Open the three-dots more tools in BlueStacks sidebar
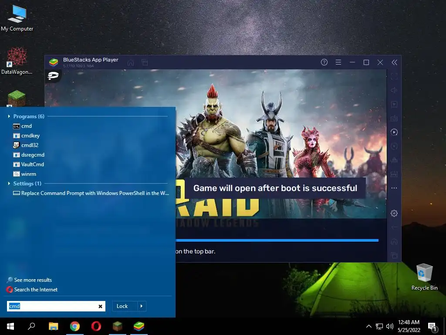446x335 pixels. [394, 188]
